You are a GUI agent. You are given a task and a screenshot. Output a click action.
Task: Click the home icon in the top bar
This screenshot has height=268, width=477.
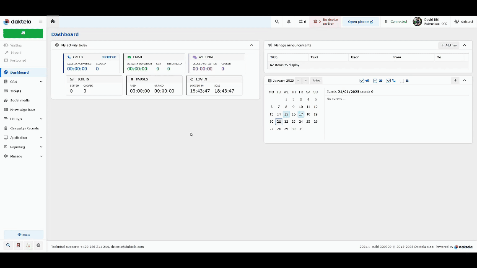(52, 21)
